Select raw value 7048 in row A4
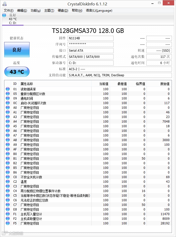The image size is (176, 237). (x=166, y=122)
